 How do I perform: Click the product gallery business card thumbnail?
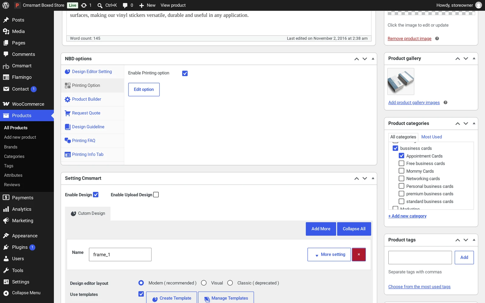[401, 81]
